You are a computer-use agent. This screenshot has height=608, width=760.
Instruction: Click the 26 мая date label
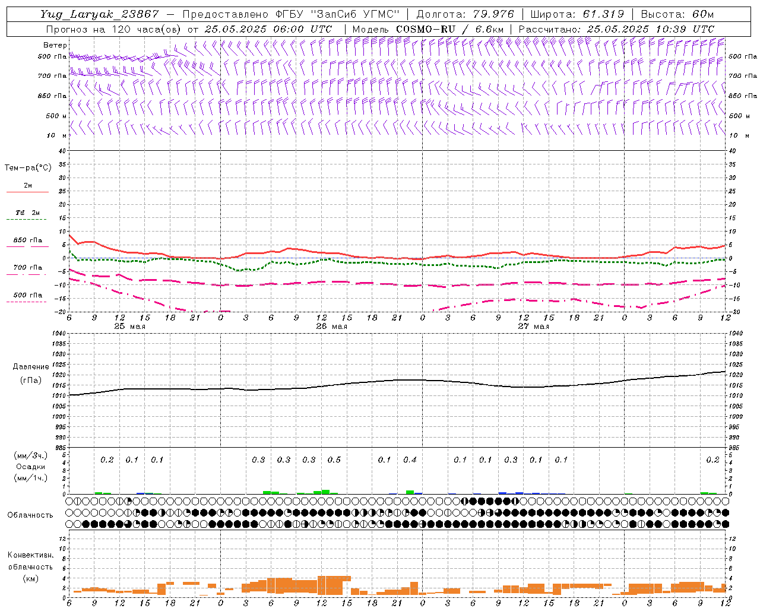point(331,327)
